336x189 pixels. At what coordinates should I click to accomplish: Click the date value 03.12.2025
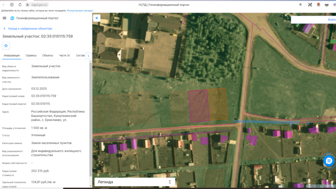click(x=39, y=89)
